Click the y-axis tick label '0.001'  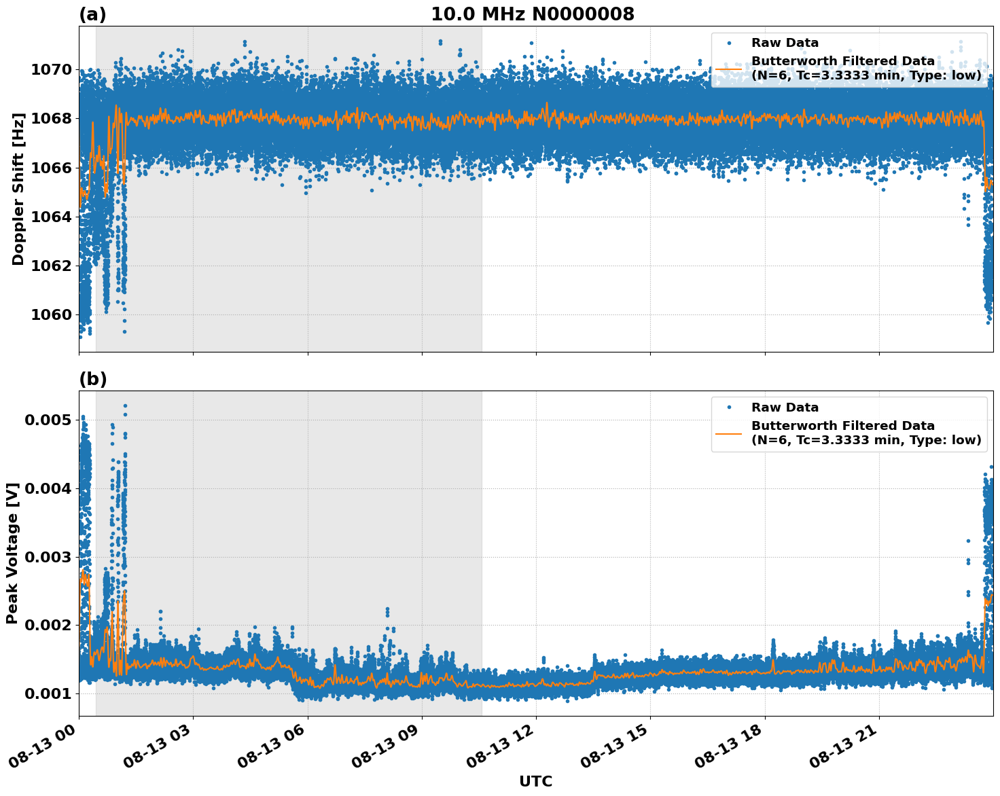(x=48, y=693)
